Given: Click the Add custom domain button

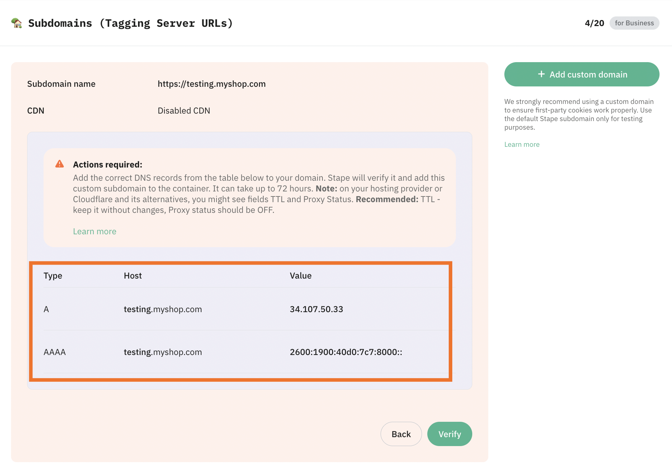Looking at the screenshot, I should pyautogui.click(x=582, y=74).
